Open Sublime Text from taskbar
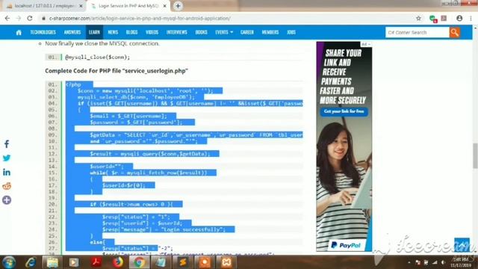Viewport: 478px width, 269px height. coord(183,262)
